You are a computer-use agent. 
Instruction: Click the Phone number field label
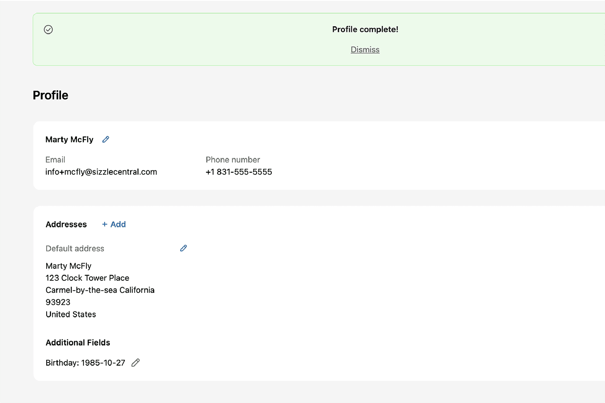click(232, 160)
